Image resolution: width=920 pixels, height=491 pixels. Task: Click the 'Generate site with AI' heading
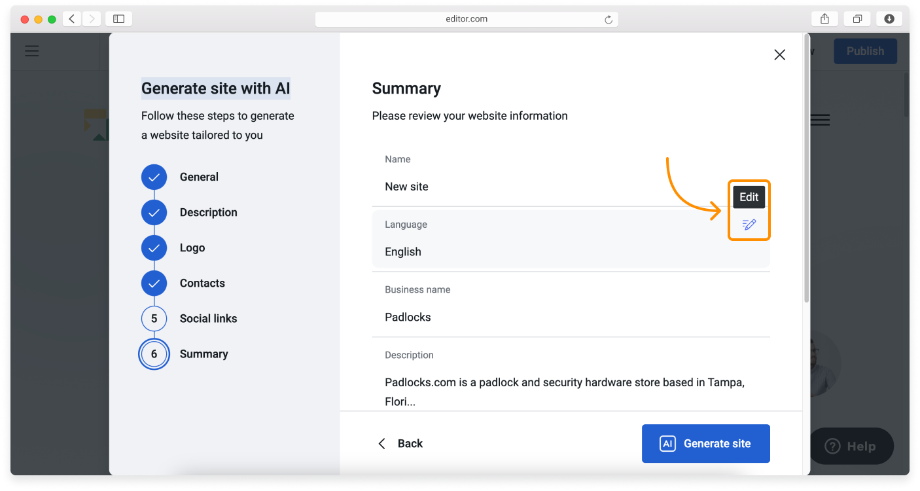(216, 88)
